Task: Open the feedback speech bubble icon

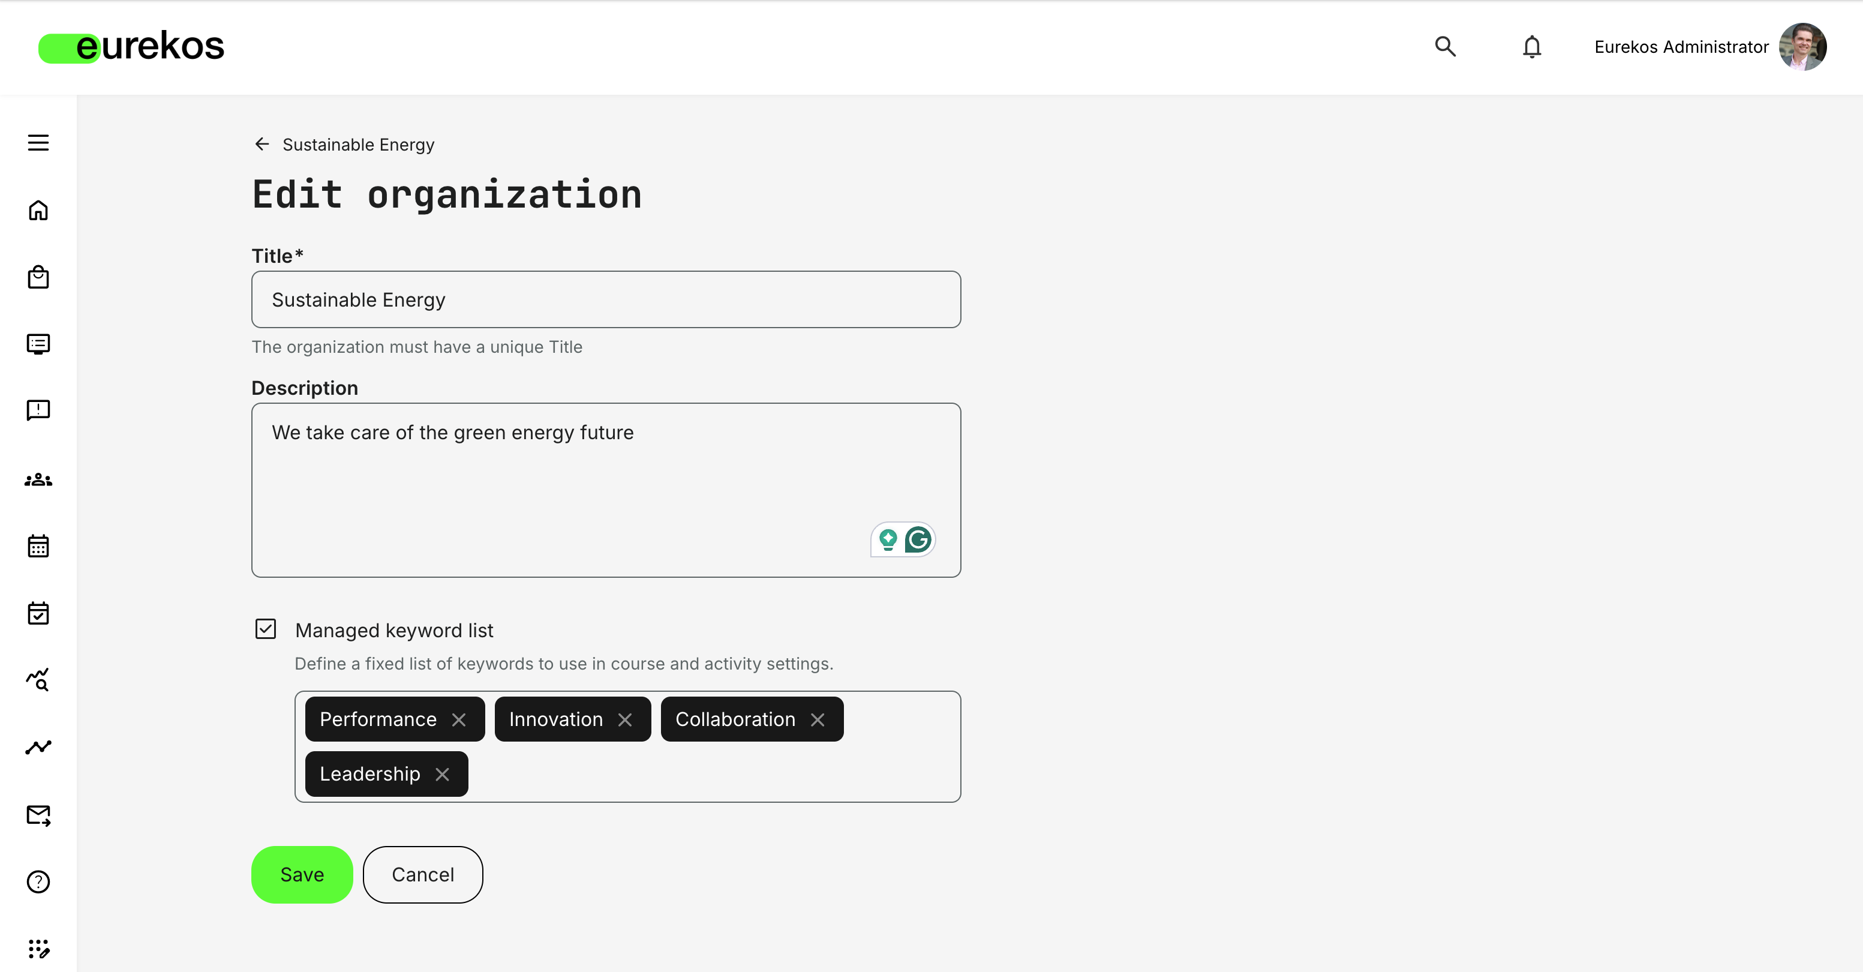Action: pyautogui.click(x=38, y=409)
